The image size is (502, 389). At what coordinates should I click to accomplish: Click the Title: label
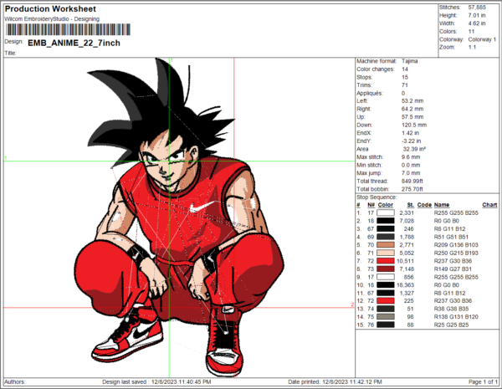[x=11, y=54]
